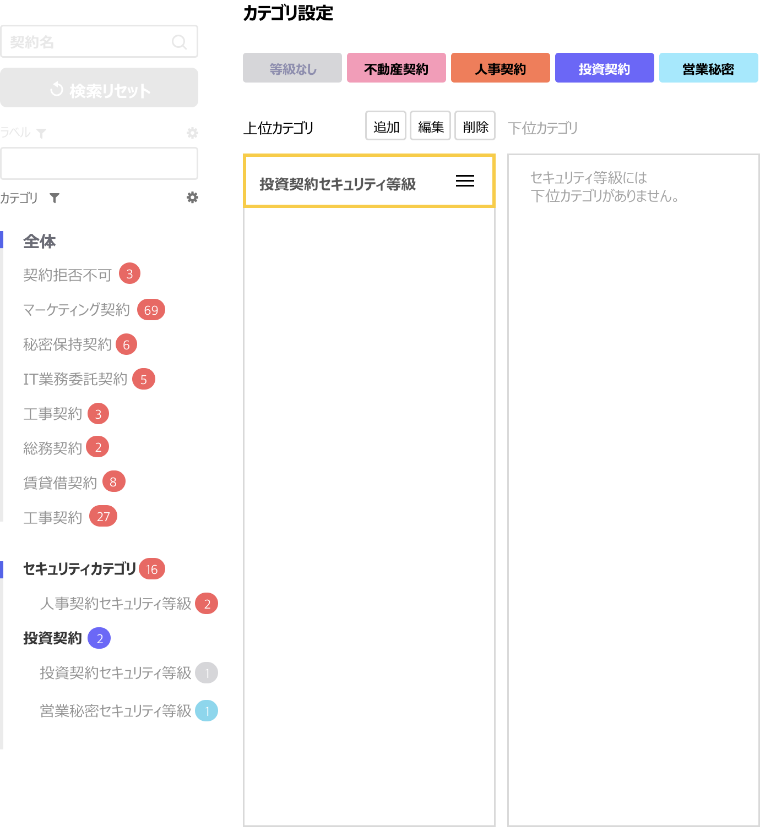Viewport: 760px width, 827px height.
Task: Click the 削除 button
Action: click(x=474, y=126)
